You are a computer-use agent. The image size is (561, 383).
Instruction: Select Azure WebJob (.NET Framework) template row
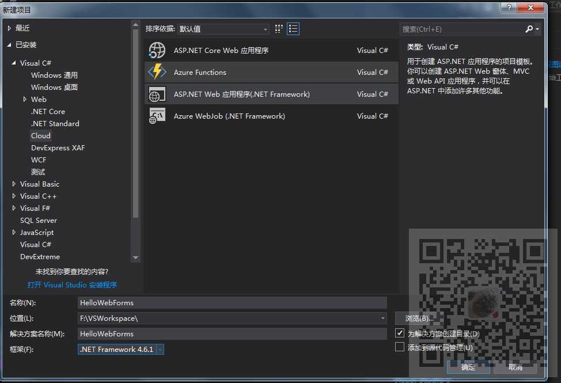click(x=271, y=116)
